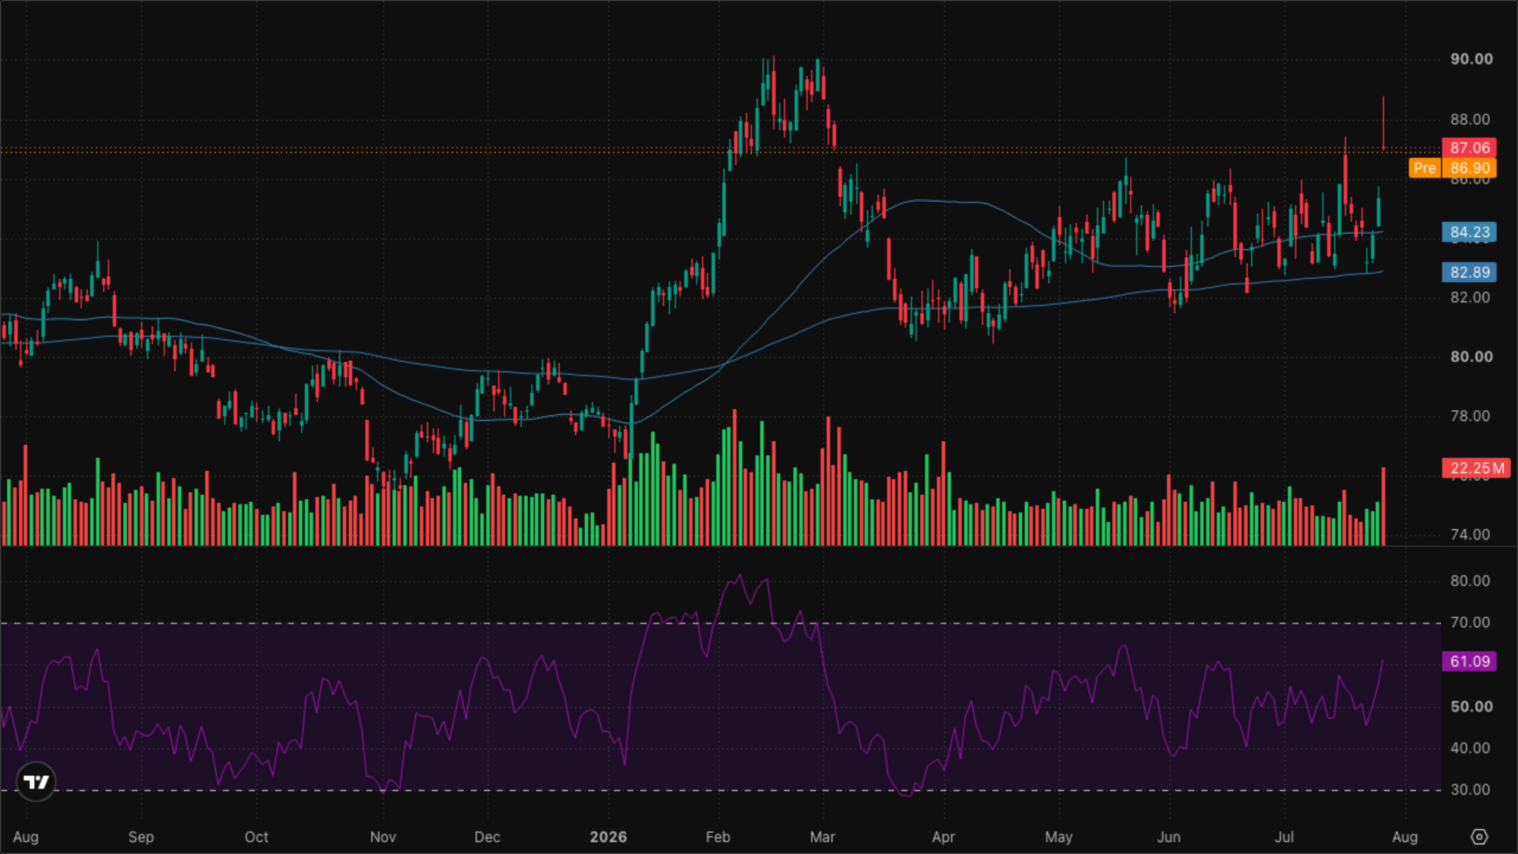
Task: Click the 2026 year marker
Action: point(608,837)
